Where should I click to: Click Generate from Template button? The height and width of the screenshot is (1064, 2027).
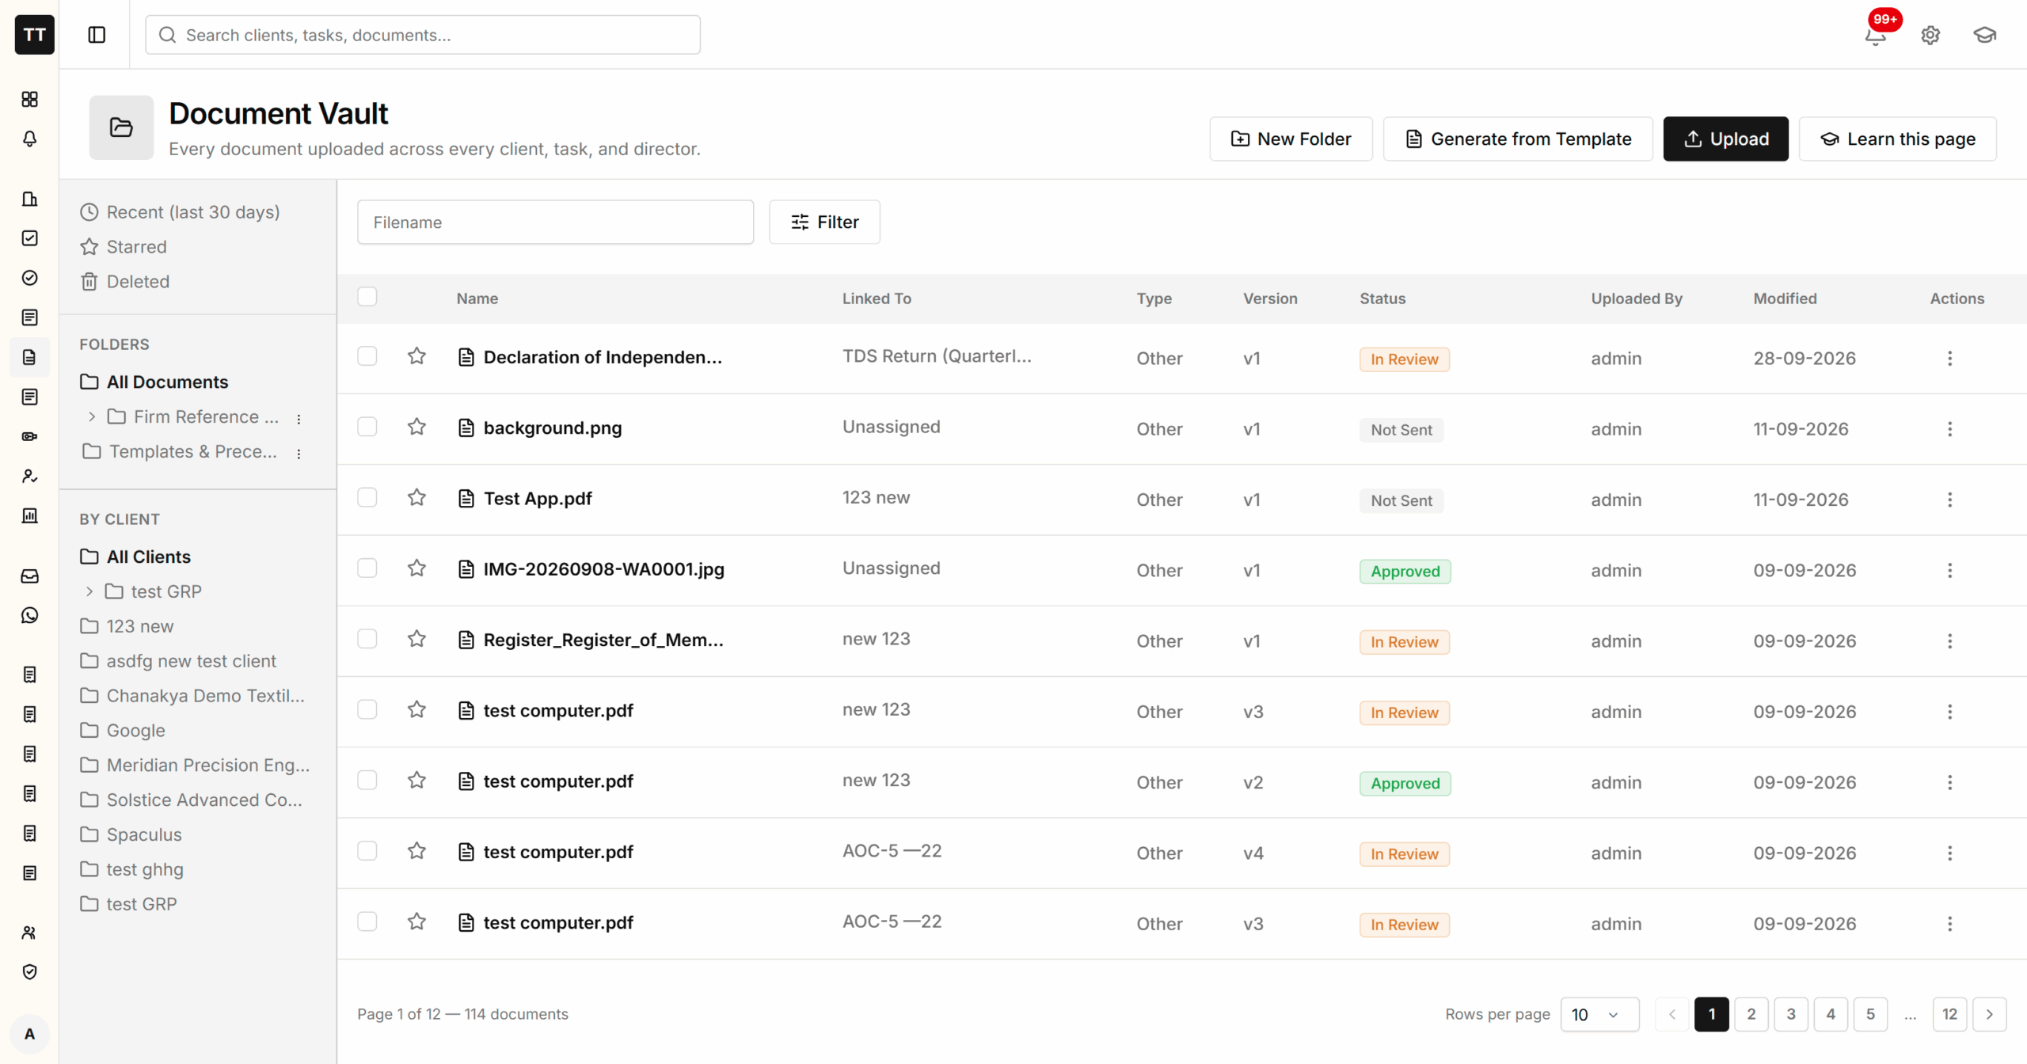coord(1518,139)
